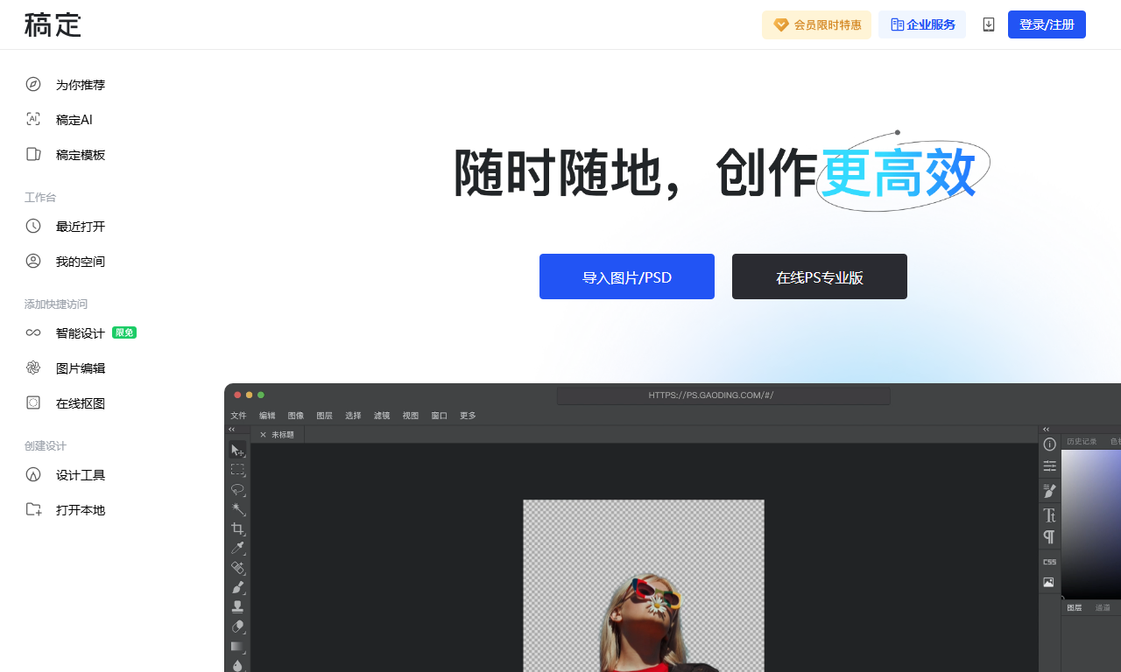Select the Blur drop tool in preview
Viewport: 1121px width, 672px height.
pyautogui.click(x=237, y=665)
